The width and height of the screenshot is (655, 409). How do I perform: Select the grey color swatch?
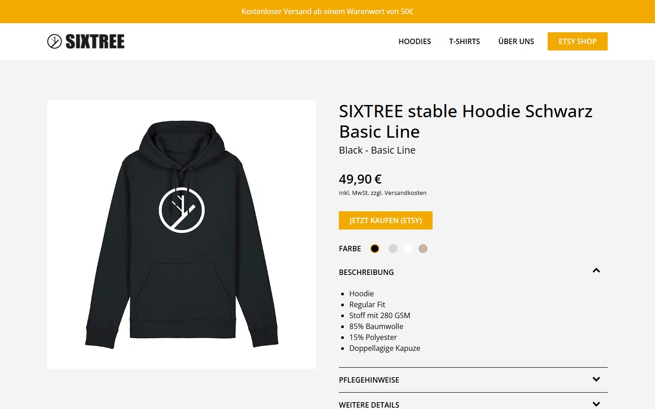pos(393,249)
